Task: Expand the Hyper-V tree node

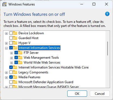Action: pos(6,43)
